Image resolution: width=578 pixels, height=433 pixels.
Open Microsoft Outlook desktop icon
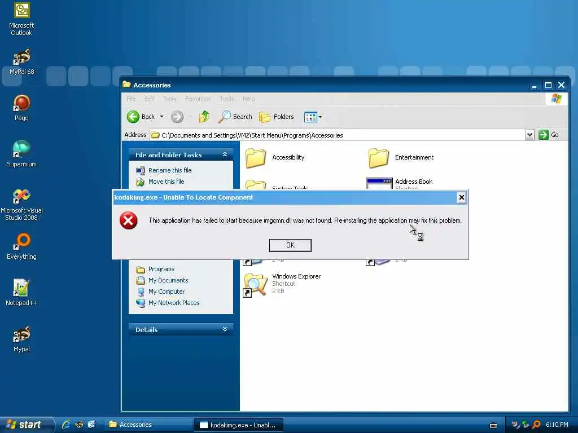tap(21, 19)
